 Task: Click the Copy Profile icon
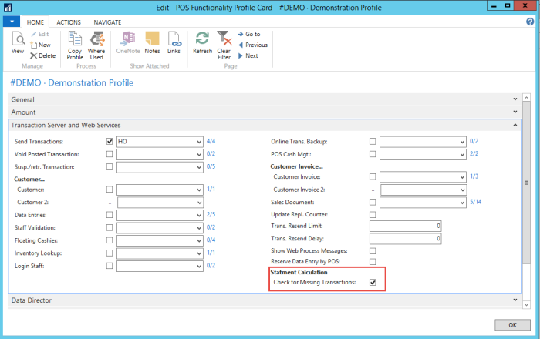(75, 40)
